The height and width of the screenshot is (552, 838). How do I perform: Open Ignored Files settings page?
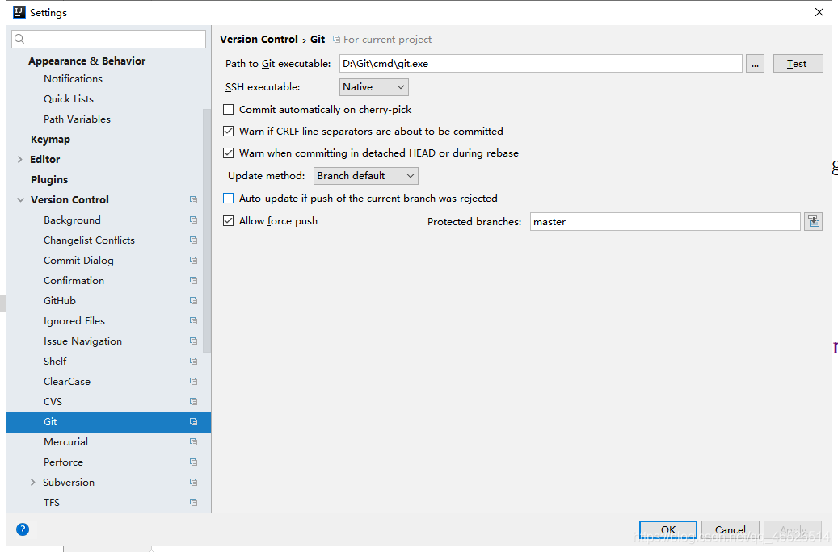tap(74, 321)
